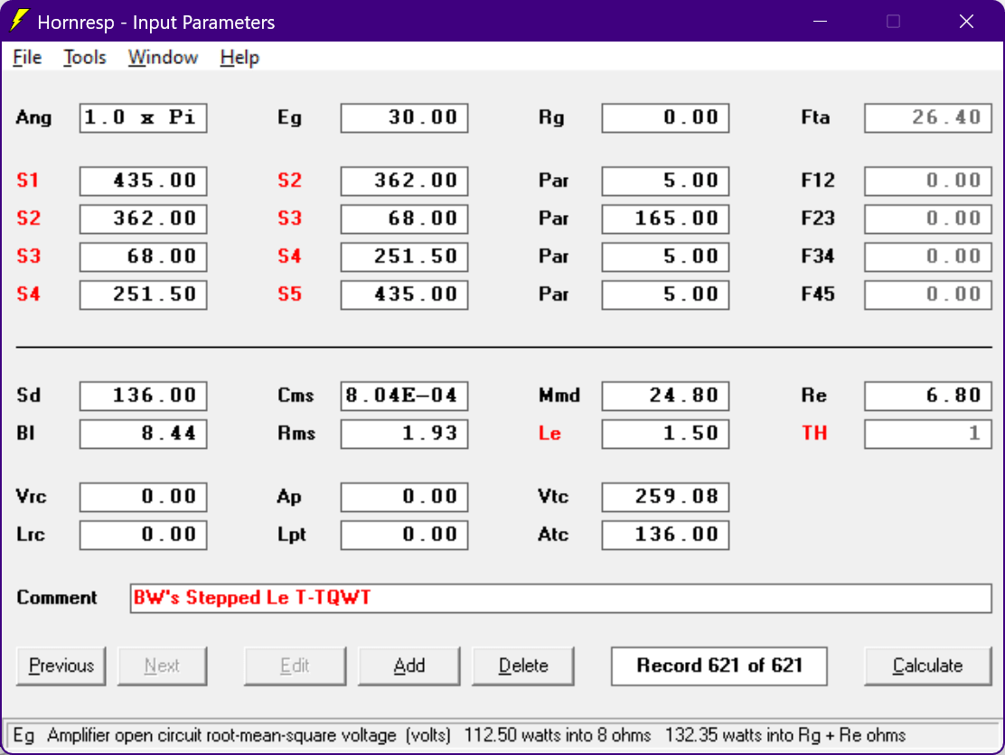This screenshot has height=755, width=1005.
Task: Click the S4 field 251.50 in first column
Action: coord(143,294)
